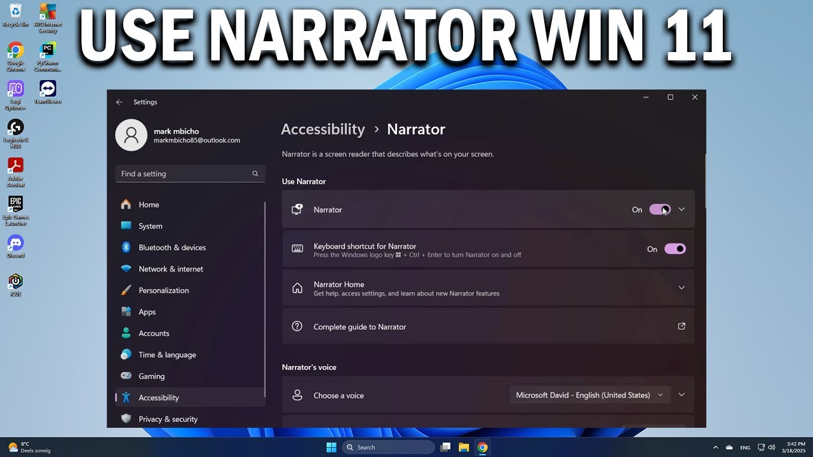Screen dimensions: 813x457
Task: Open Adobe Acrobat desktop shortcut
Action: point(15,173)
